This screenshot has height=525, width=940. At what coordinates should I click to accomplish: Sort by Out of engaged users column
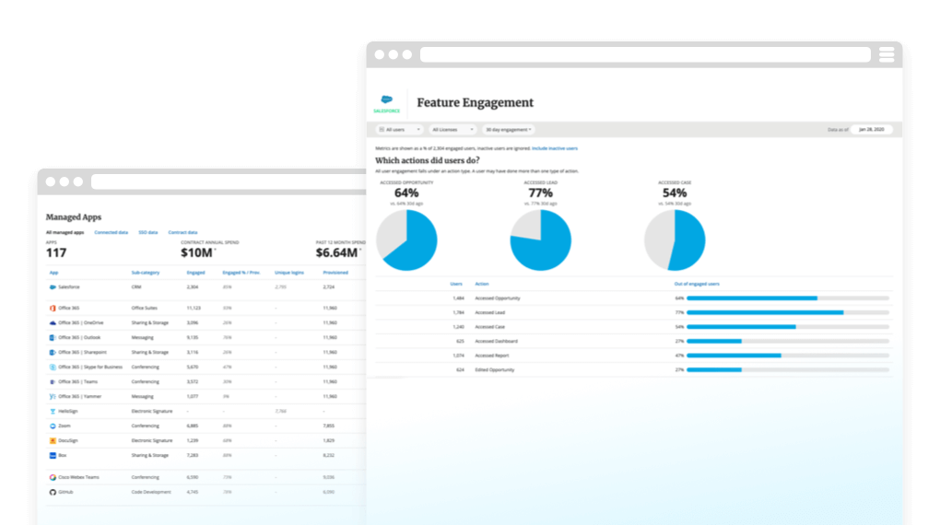tap(697, 284)
